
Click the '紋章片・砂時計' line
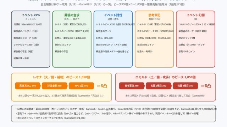pyautogui.click(x=145, y=52)
